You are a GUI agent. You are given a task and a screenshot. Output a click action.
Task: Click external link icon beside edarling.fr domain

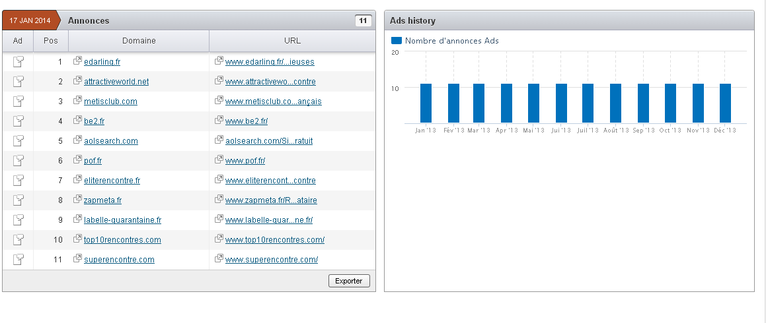tap(77, 61)
